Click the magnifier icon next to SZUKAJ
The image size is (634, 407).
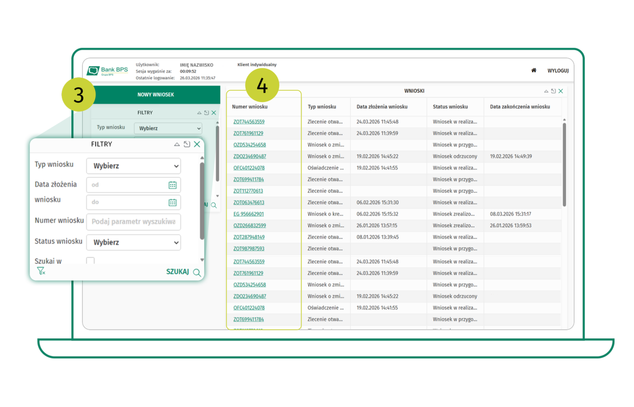click(197, 273)
